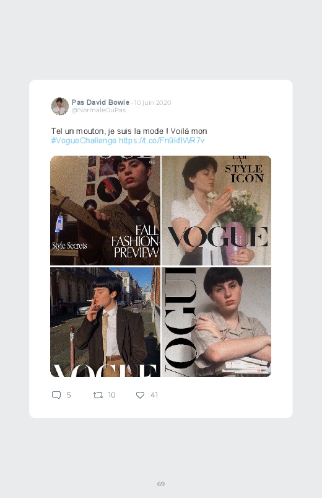Open the Pas David Bowie profile avatar
This screenshot has width=322, height=498.
point(60,106)
